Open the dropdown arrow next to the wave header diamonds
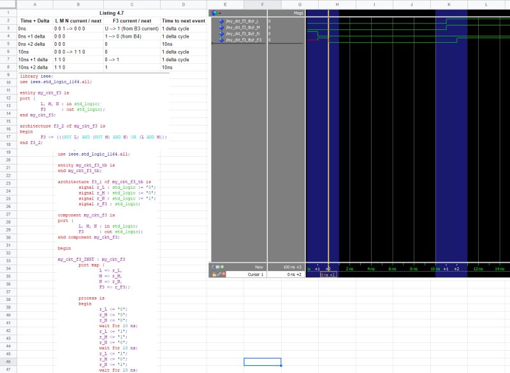 [x=220, y=13]
